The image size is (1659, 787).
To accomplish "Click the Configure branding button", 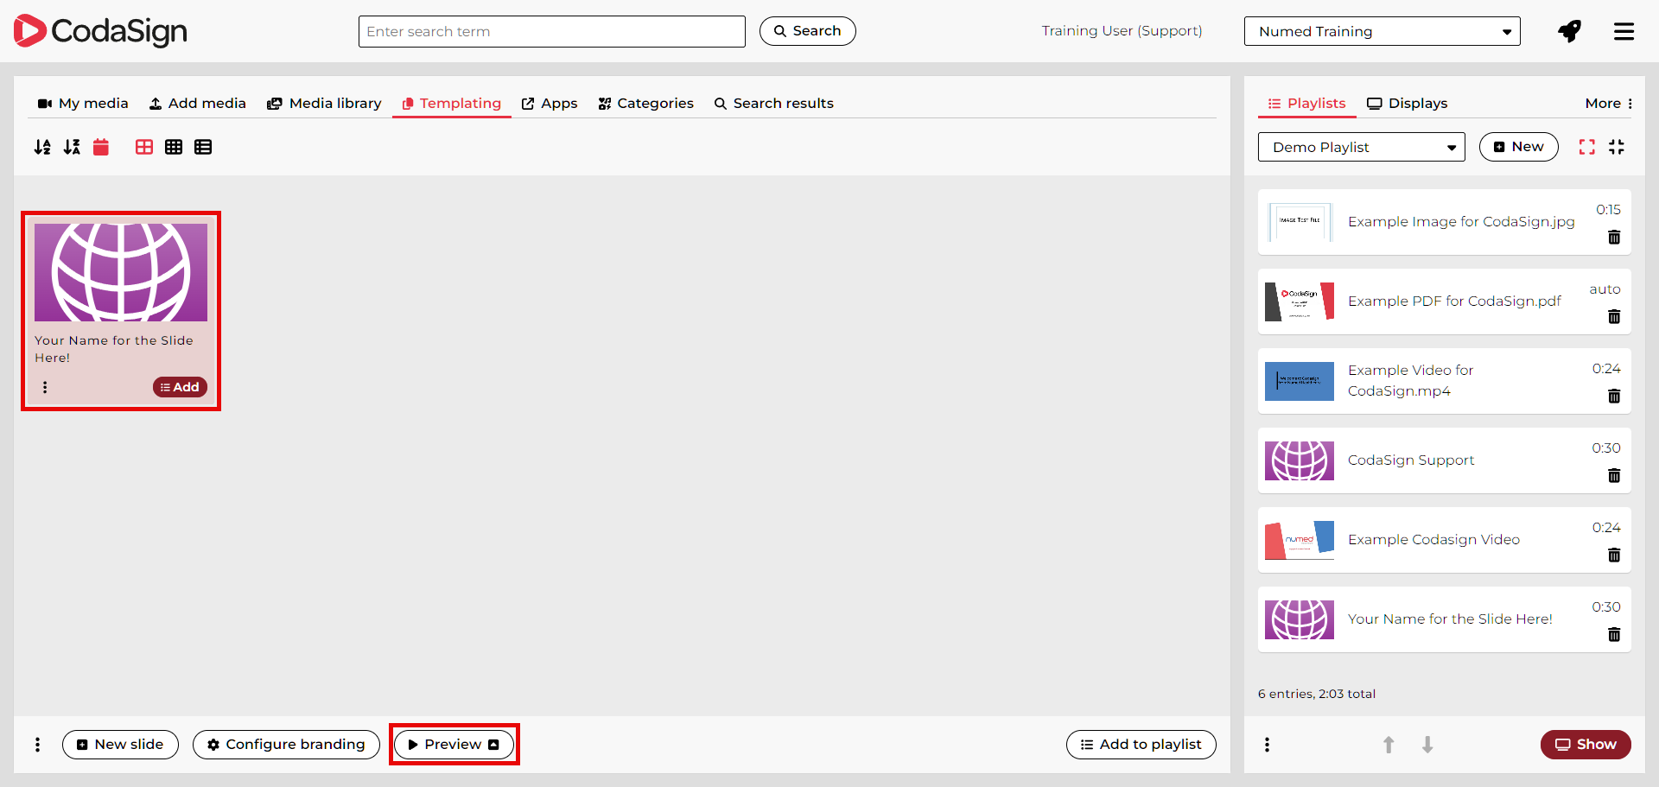I will tap(286, 745).
